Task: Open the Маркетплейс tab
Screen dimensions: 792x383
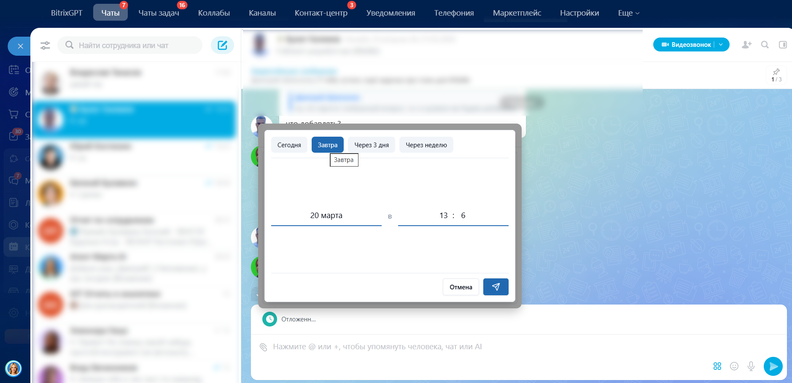Action: (517, 13)
